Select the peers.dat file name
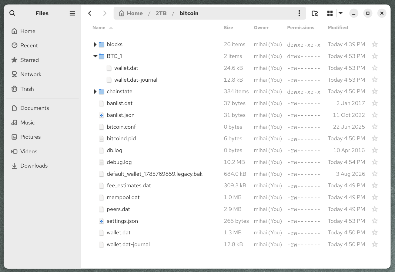The width and height of the screenshot is (395, 272). point(118,209)
